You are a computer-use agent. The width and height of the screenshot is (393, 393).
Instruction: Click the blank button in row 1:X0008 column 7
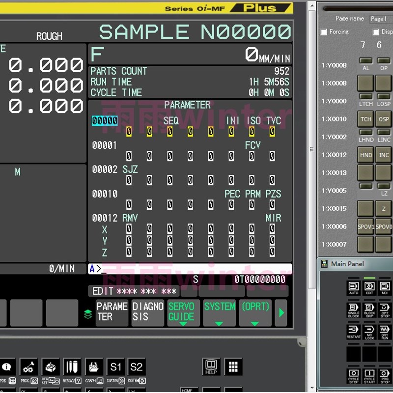[365, 83]
